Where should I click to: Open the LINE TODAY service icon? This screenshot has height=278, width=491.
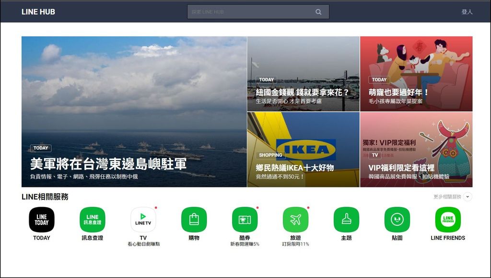coord(42,220)
